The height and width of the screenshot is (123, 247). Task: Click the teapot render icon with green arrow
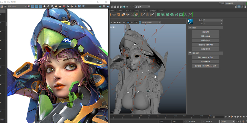tap(100, 6)
